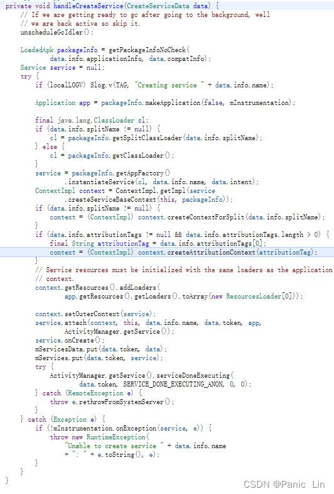Click 'final java.lang.ClassLoader cl;' declaration
The height and width of the screenshot is (494, 334).
(92, 120)
